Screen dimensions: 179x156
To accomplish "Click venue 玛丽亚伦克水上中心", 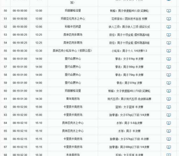I will [73, 19].
